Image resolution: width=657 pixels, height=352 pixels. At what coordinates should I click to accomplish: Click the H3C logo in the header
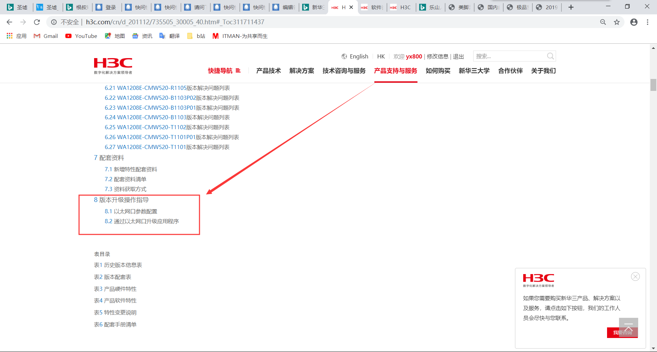pos(113,66)
